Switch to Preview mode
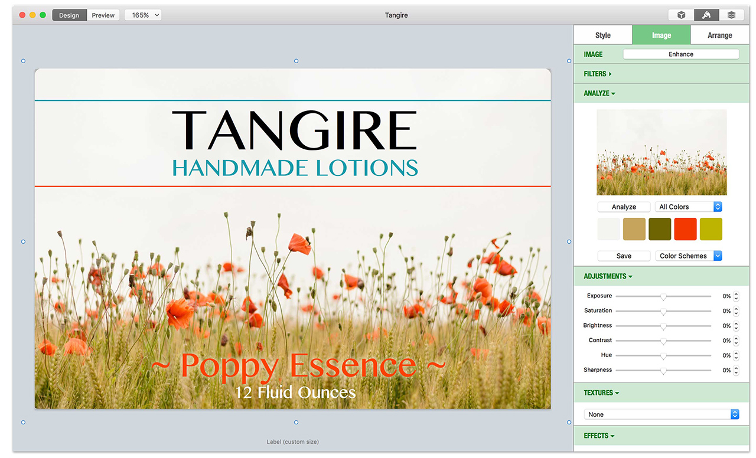756x458 pixels. coord(103,15)
